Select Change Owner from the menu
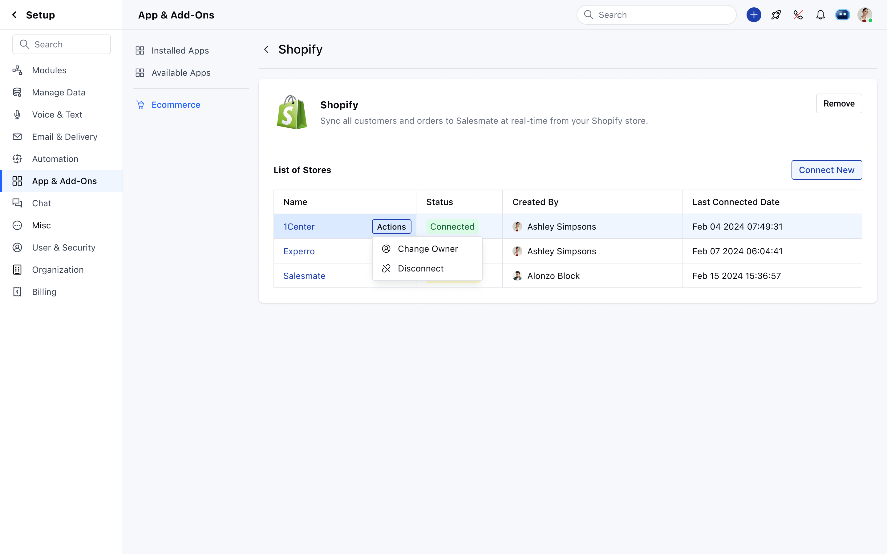 pos(427,249)
